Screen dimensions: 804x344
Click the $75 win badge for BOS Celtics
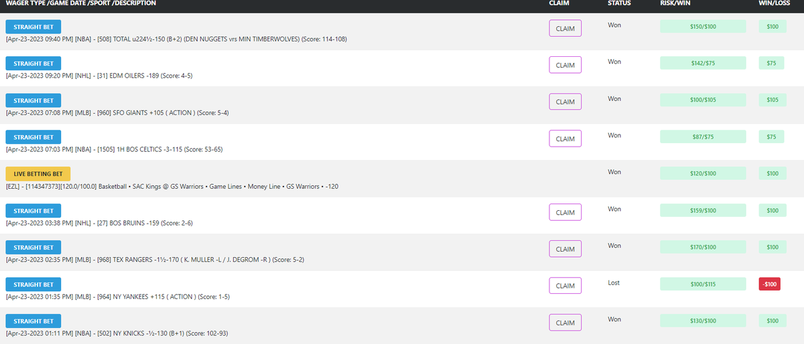pyautogui.click(x=772, y=137)
